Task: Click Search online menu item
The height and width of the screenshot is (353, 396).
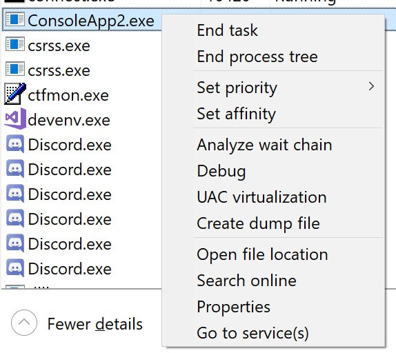Action: [x=273, y=281]
